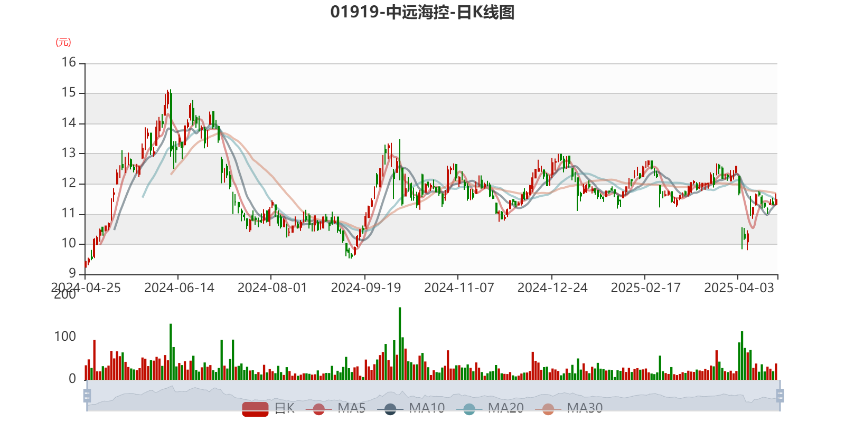Click the 2024-08-01 date axis label

[272, 288]
